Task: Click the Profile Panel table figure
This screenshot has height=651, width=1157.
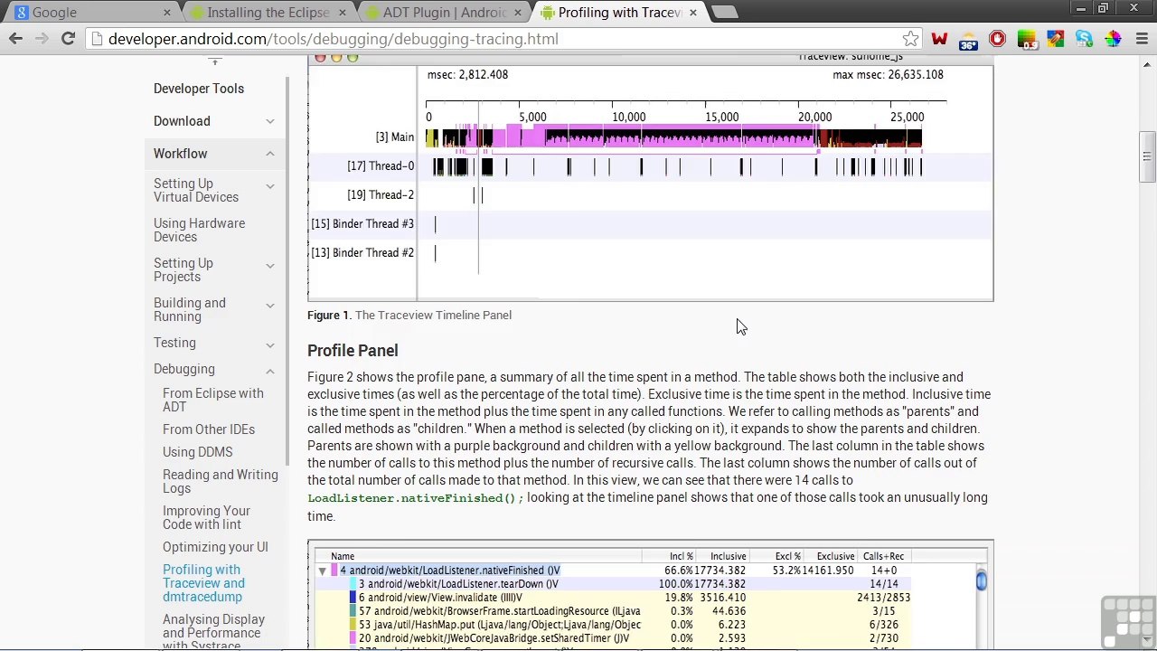Action: point(650,595)
